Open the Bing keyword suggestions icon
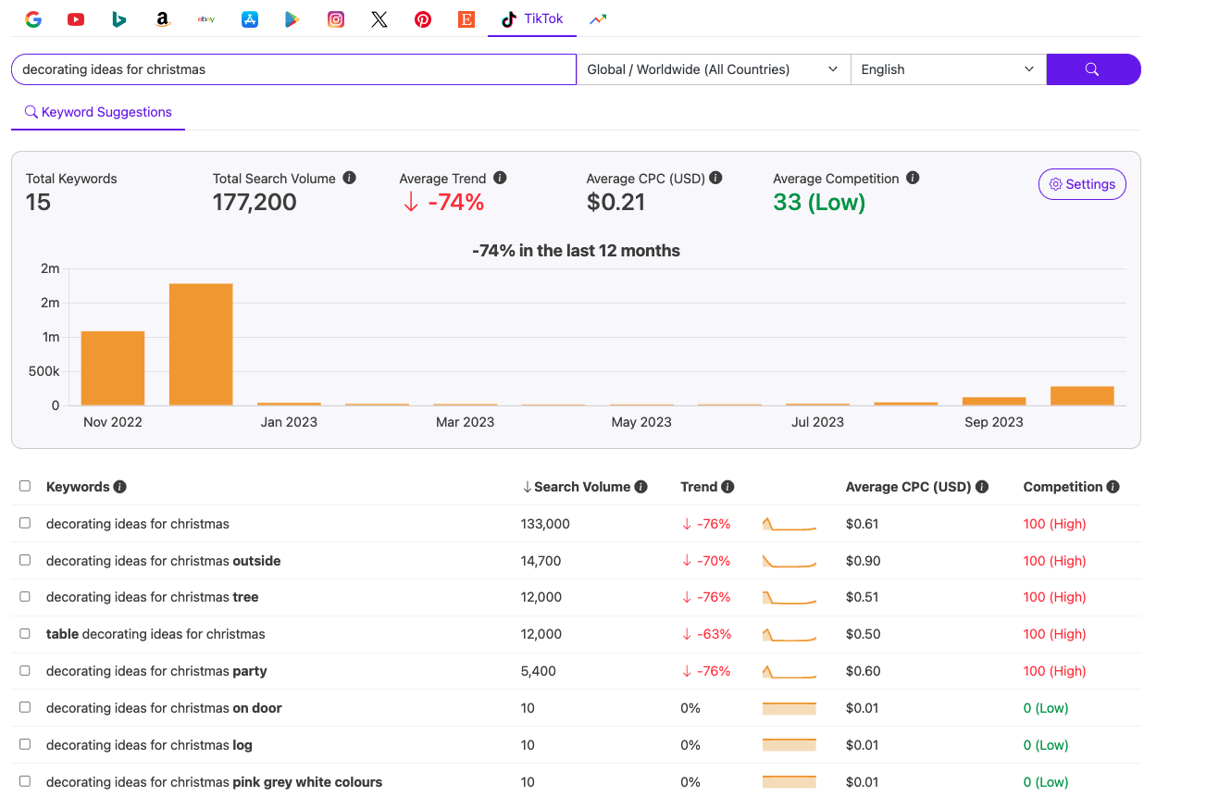 tap(118, 19)
